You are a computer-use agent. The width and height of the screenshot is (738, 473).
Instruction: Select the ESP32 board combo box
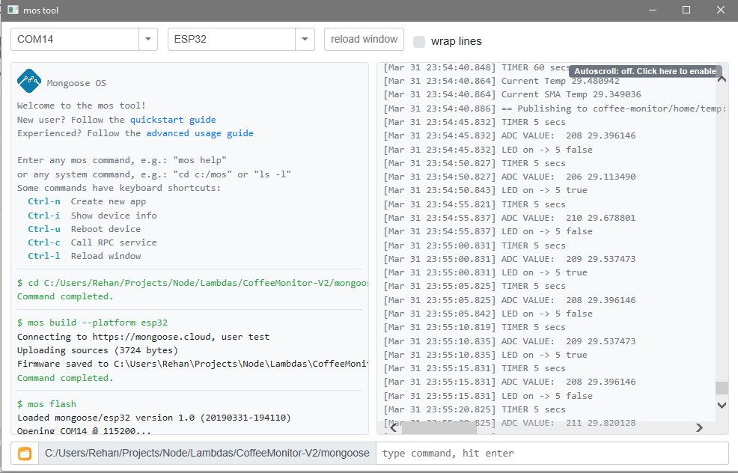[231, 39]
